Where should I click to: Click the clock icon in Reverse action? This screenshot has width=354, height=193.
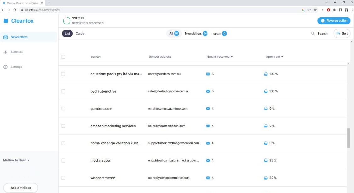323,21
